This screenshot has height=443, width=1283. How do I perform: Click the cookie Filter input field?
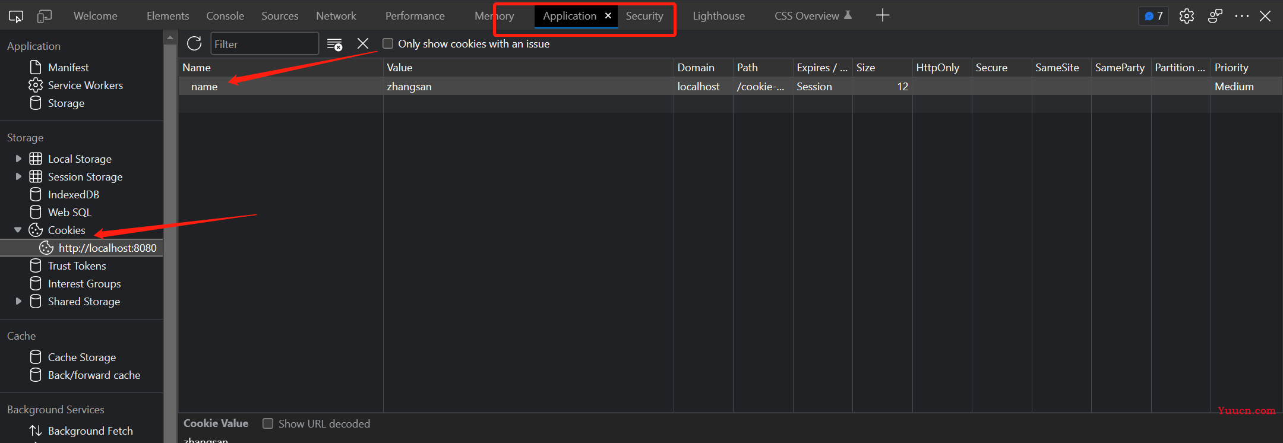(x=265, y=44)
